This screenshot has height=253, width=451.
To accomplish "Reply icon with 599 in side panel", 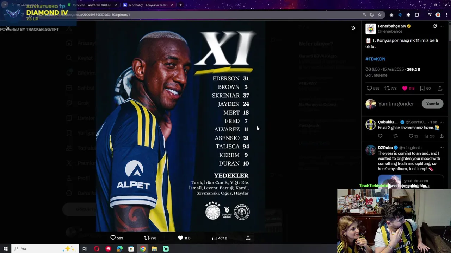I will tap(369, 88).
